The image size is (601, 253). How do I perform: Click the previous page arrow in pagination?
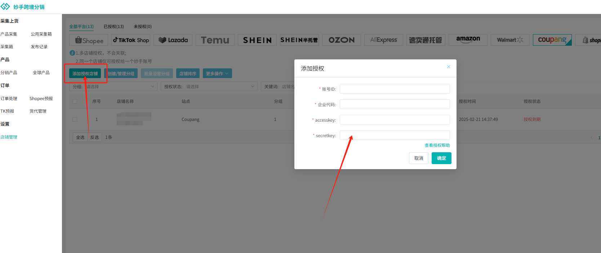pyautogui.click(x=592, y=137)
